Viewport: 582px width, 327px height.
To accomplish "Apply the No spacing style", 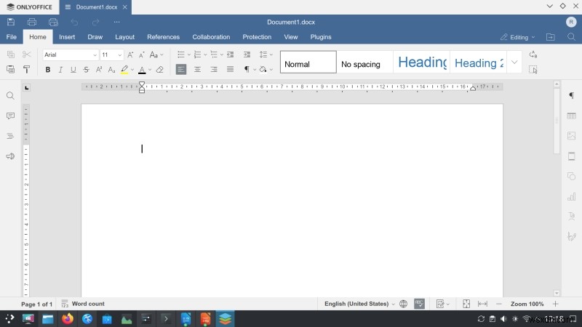I will [x=365, y=62].
